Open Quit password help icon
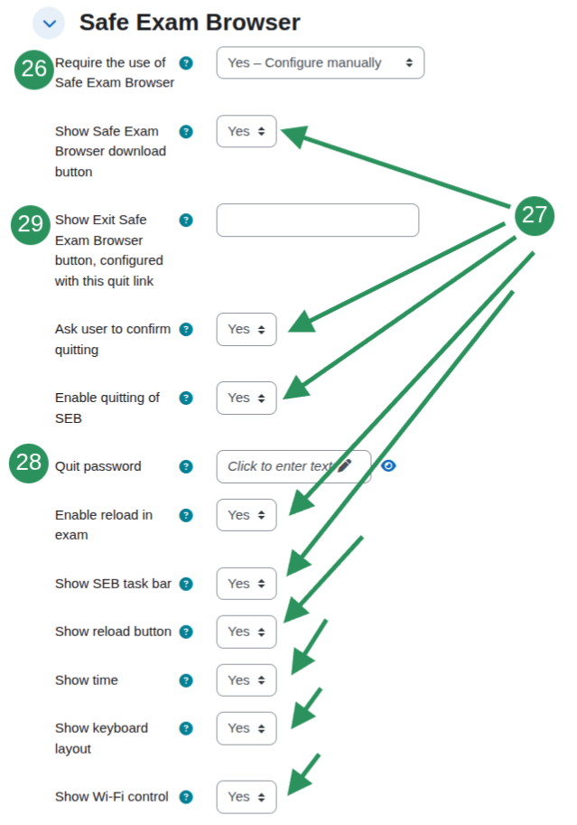Viewport: 577px width, 825px height. click(186, 466)
